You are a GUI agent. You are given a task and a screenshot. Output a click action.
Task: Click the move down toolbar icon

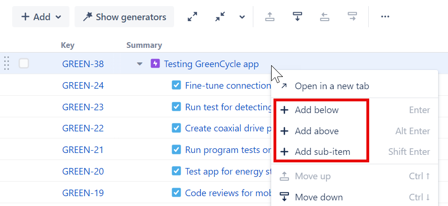pos(297,17)
